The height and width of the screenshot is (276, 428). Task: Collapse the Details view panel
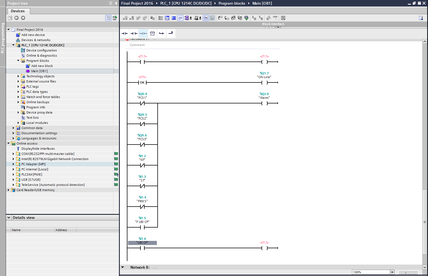point(9,217)
